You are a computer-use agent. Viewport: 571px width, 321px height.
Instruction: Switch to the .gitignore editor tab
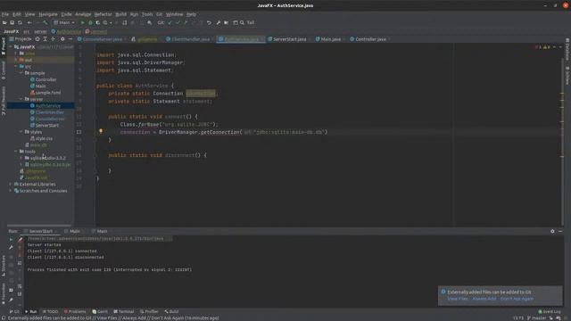pyautogui.click(x=146, y=39)
